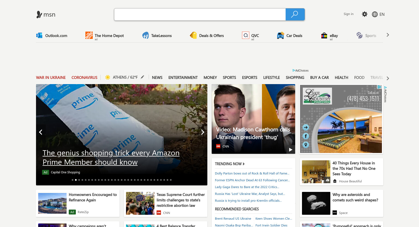Click the sun weather icon

click(108, 77)
